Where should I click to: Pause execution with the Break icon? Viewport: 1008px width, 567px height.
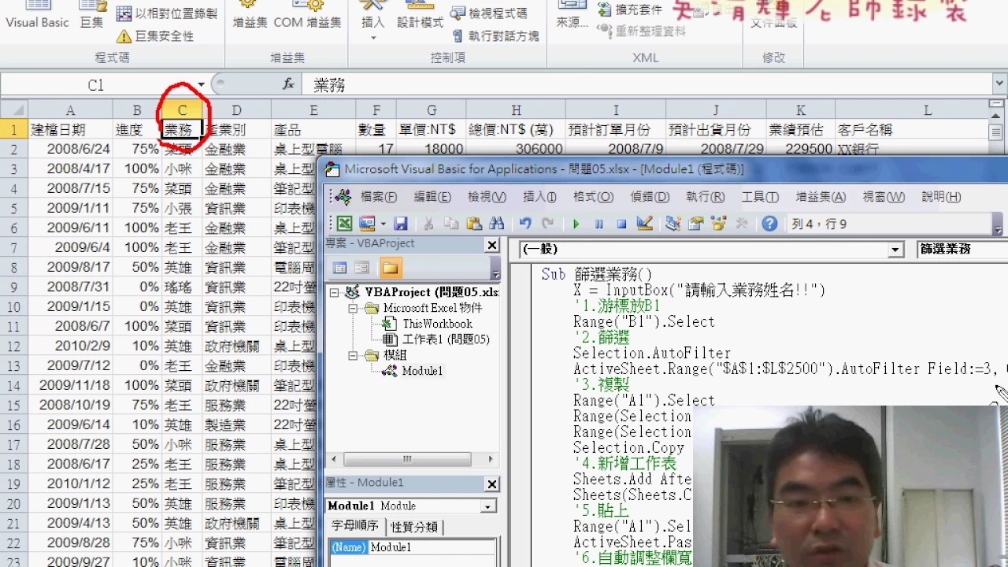point(598,224)
